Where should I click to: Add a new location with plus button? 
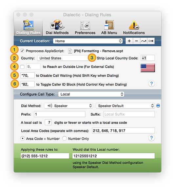(129, 41)
